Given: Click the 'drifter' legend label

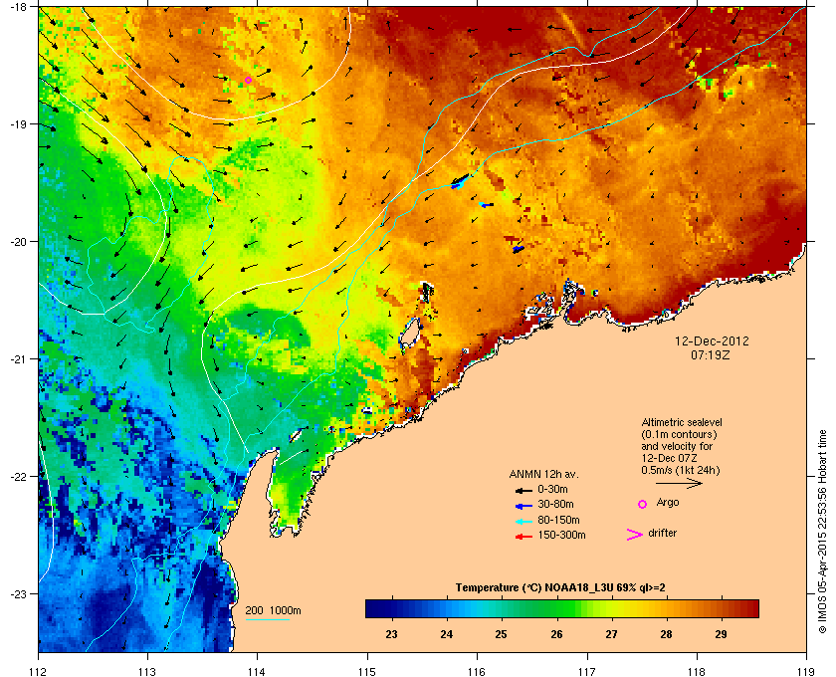Looking at the screenshot, I should 662,533.
